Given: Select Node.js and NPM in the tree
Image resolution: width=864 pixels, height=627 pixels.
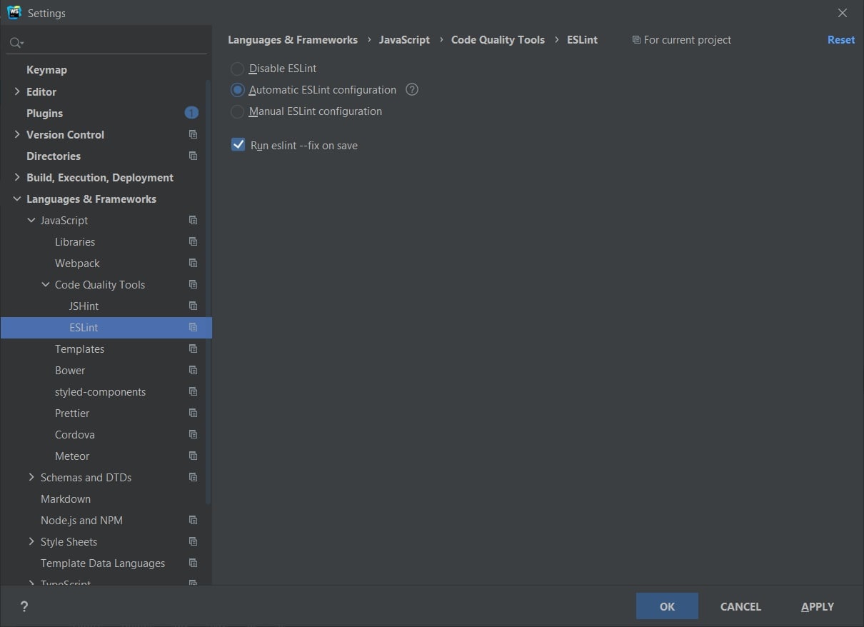Looking at the screenshot, I should 81,520.
